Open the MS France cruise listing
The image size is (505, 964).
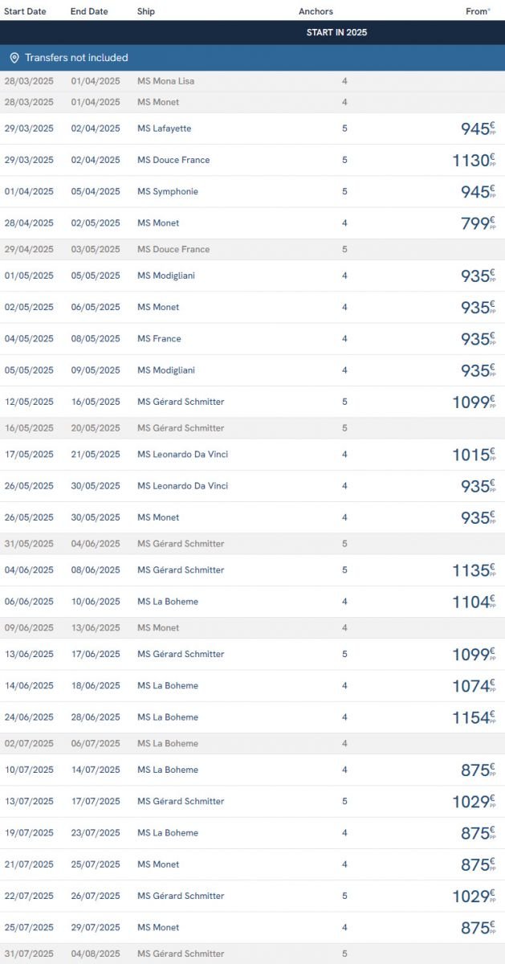(x=159, y=339)
